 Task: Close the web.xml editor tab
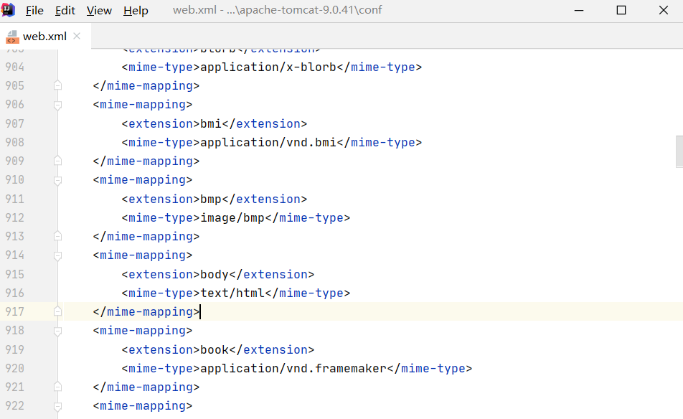(x=77, y=36)
